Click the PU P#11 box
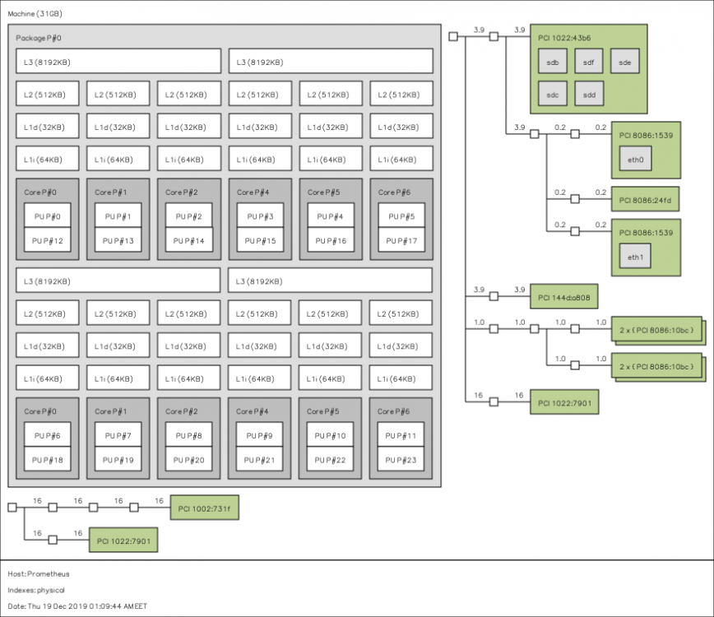The height and width of the screenshot is (617, 714). 401,434
